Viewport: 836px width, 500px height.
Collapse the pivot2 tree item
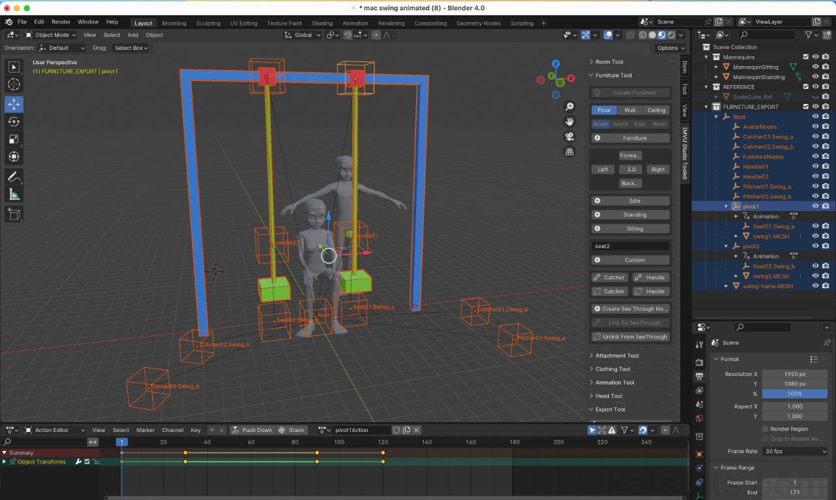tap(726, 246)
